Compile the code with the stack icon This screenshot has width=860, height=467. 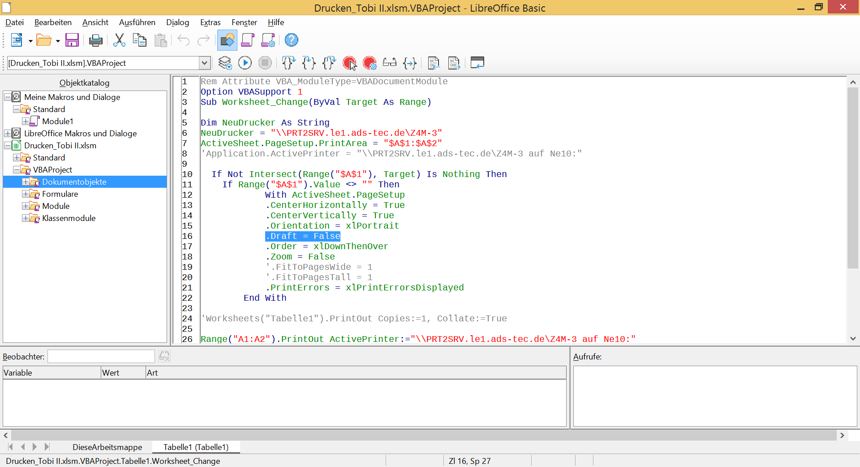225,63
